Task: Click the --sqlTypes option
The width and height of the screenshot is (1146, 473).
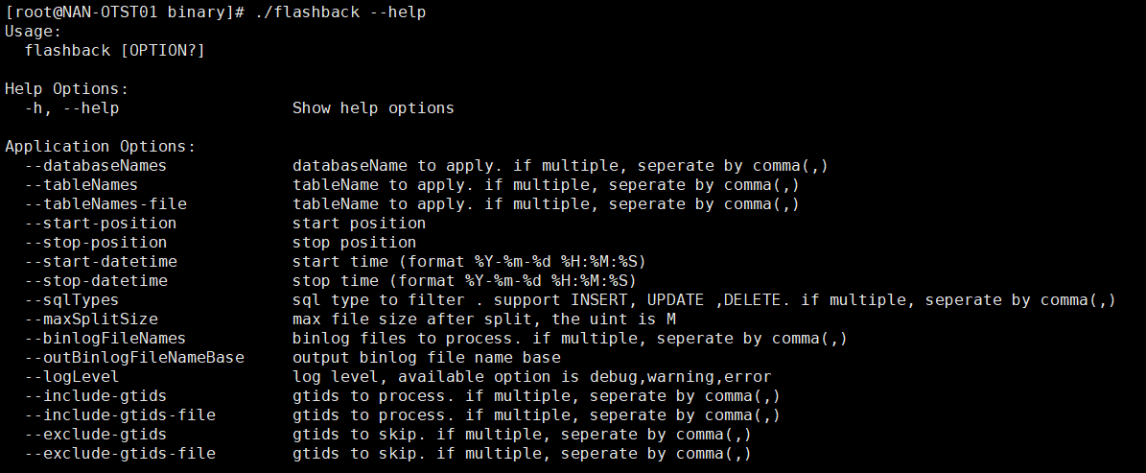Action: pos(72,300)
